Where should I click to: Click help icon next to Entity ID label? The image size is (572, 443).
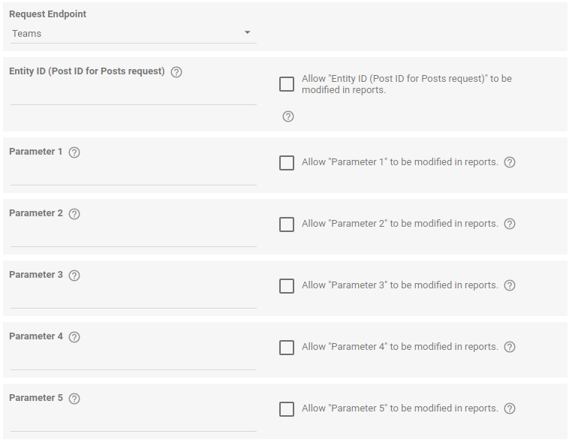point(176,72)
